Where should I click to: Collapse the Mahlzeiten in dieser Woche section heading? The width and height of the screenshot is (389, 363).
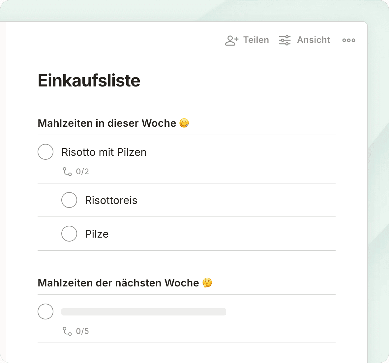(x=107, y=123)
